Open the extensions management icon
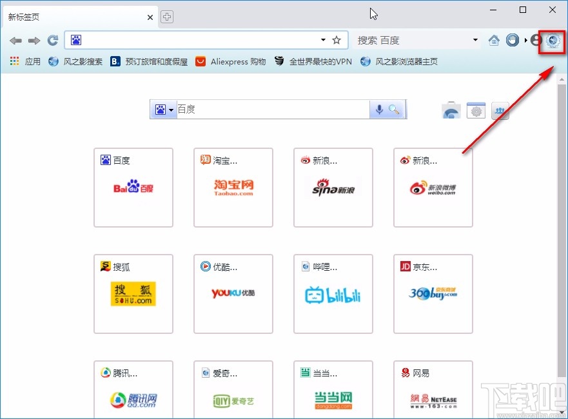Image resolution: width=568 pixels, height=419 pixels. click(475, 110)
